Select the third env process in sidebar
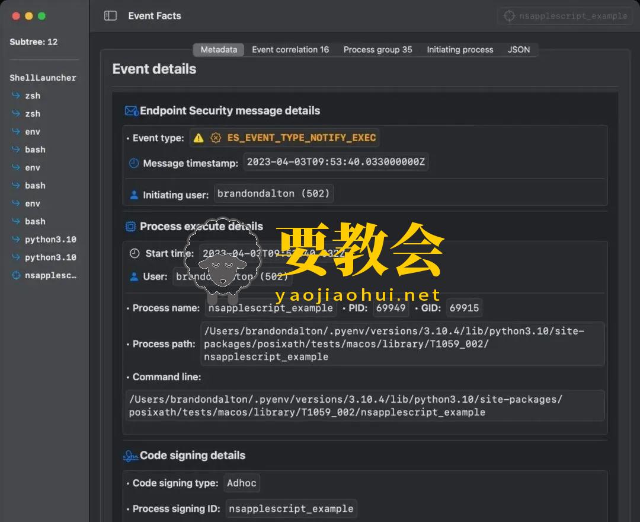The height and width of the screenshot is (522, 640). coord(33,203)
